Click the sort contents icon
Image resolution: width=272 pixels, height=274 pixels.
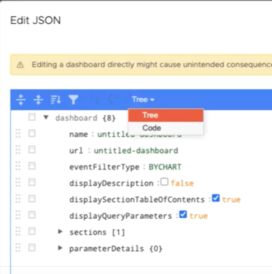point(56,100)
